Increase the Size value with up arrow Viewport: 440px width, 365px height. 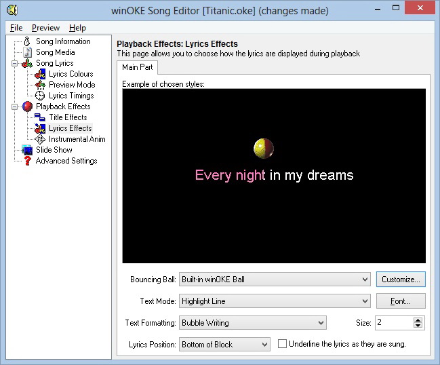pyautogui.click(x=418, y=320)
